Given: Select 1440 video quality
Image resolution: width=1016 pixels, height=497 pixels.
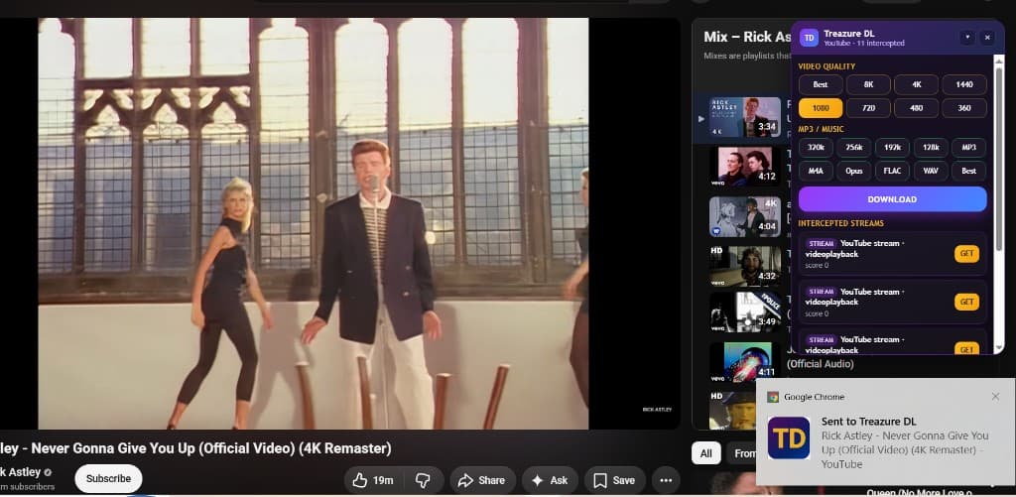Looking at the screenshot, I should pos(964,85).
